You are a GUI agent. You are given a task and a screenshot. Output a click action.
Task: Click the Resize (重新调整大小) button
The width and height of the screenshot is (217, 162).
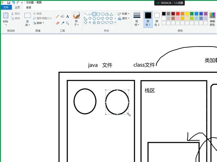click(43, 18)
